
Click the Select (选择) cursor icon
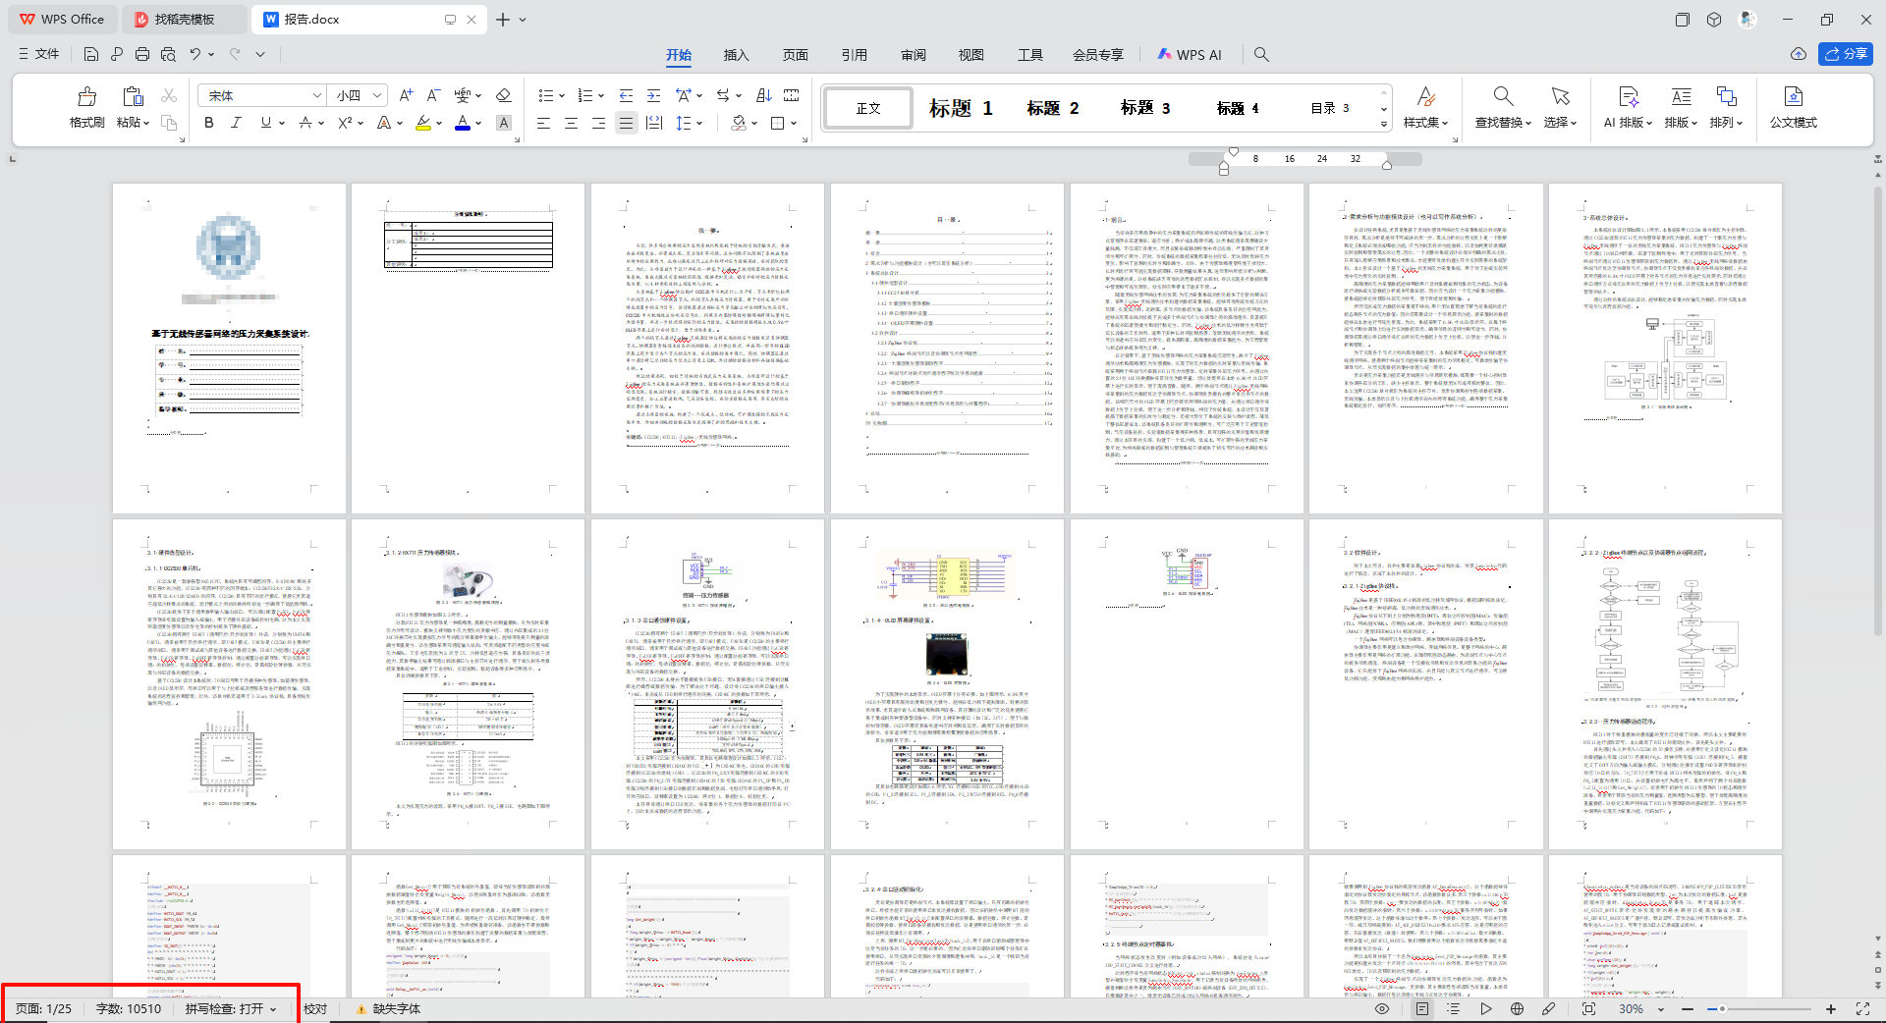pyautogui.click(x=1560, y=96)
